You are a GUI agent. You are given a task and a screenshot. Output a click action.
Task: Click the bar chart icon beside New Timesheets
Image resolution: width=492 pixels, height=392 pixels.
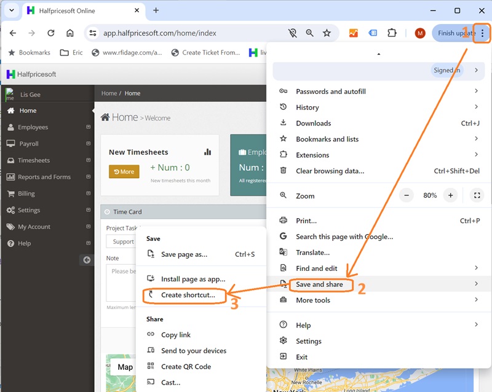tap(207, 151)
